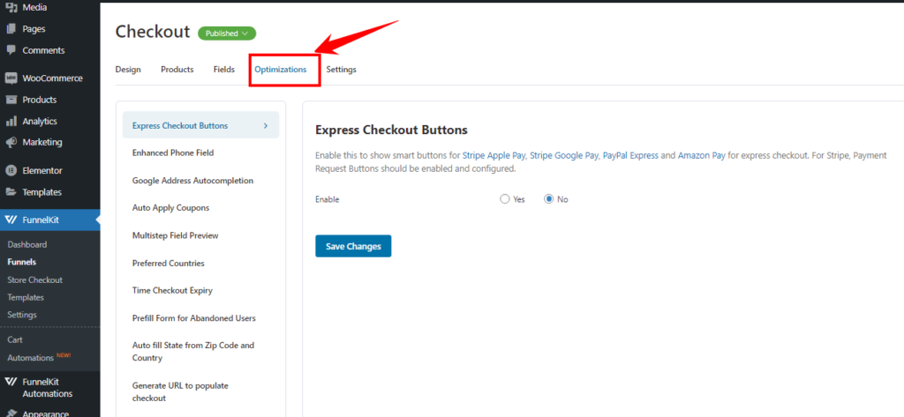This screenshot has width=904, height=417.
Task: Click the Checkout page title
Action: point(153,32)
